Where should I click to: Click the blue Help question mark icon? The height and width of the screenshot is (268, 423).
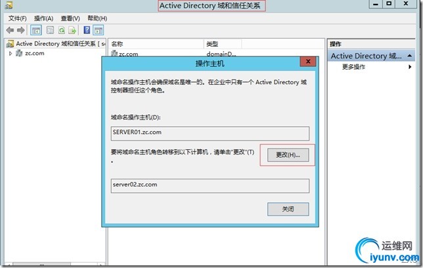(87, 30)
